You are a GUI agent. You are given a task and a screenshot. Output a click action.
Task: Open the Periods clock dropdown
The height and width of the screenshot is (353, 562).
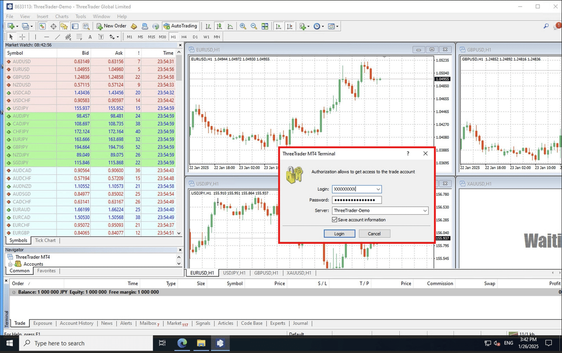(x=318, y=26)
